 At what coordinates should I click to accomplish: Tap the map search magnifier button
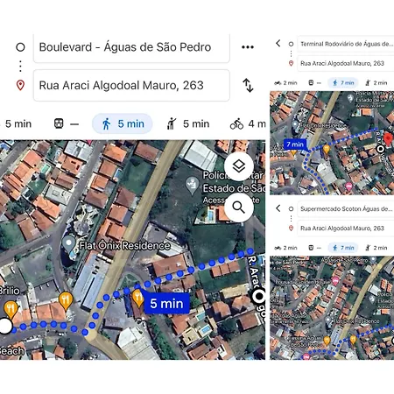coord(239,208)
